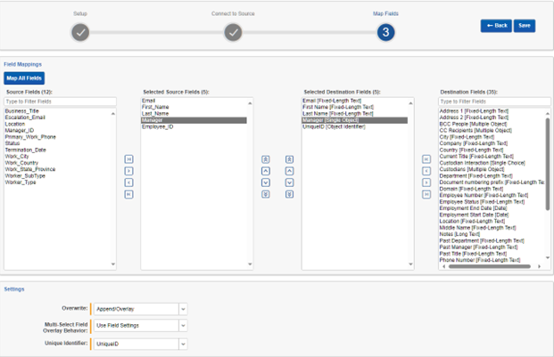Viewport: 554px width, 357px height.
Task: Select Manager_ID in Source Fields
Action: (20, 130)
